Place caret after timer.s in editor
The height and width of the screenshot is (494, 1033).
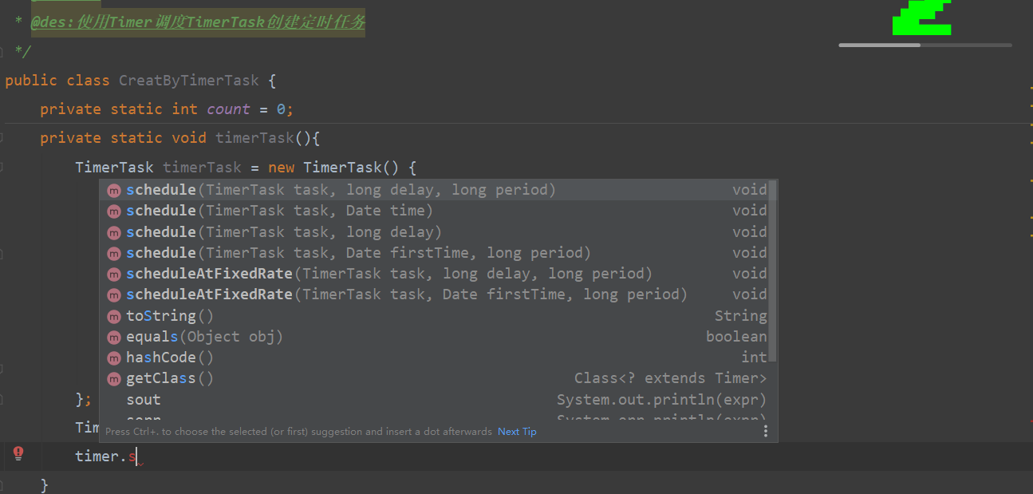click(136, 456)
